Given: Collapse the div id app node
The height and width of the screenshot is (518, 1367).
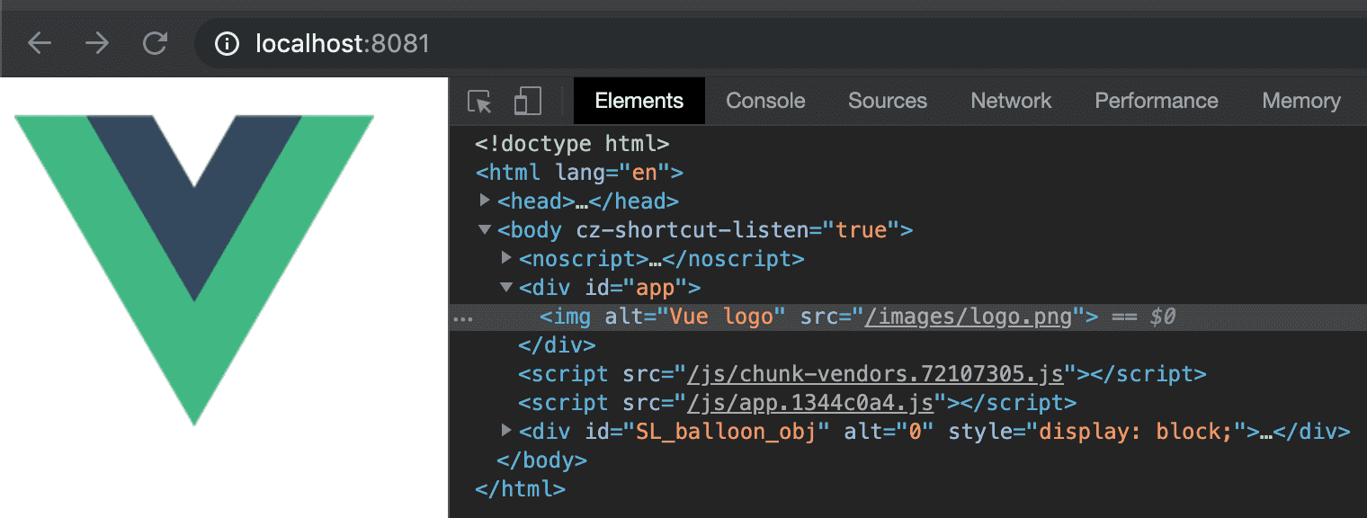Looking at the screenshot, I should point(507,288).
